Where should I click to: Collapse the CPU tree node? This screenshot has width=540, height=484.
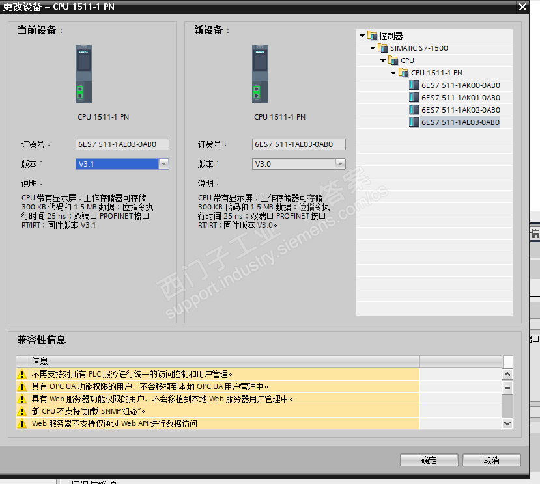pyautogui.click(x=383, y=60)
